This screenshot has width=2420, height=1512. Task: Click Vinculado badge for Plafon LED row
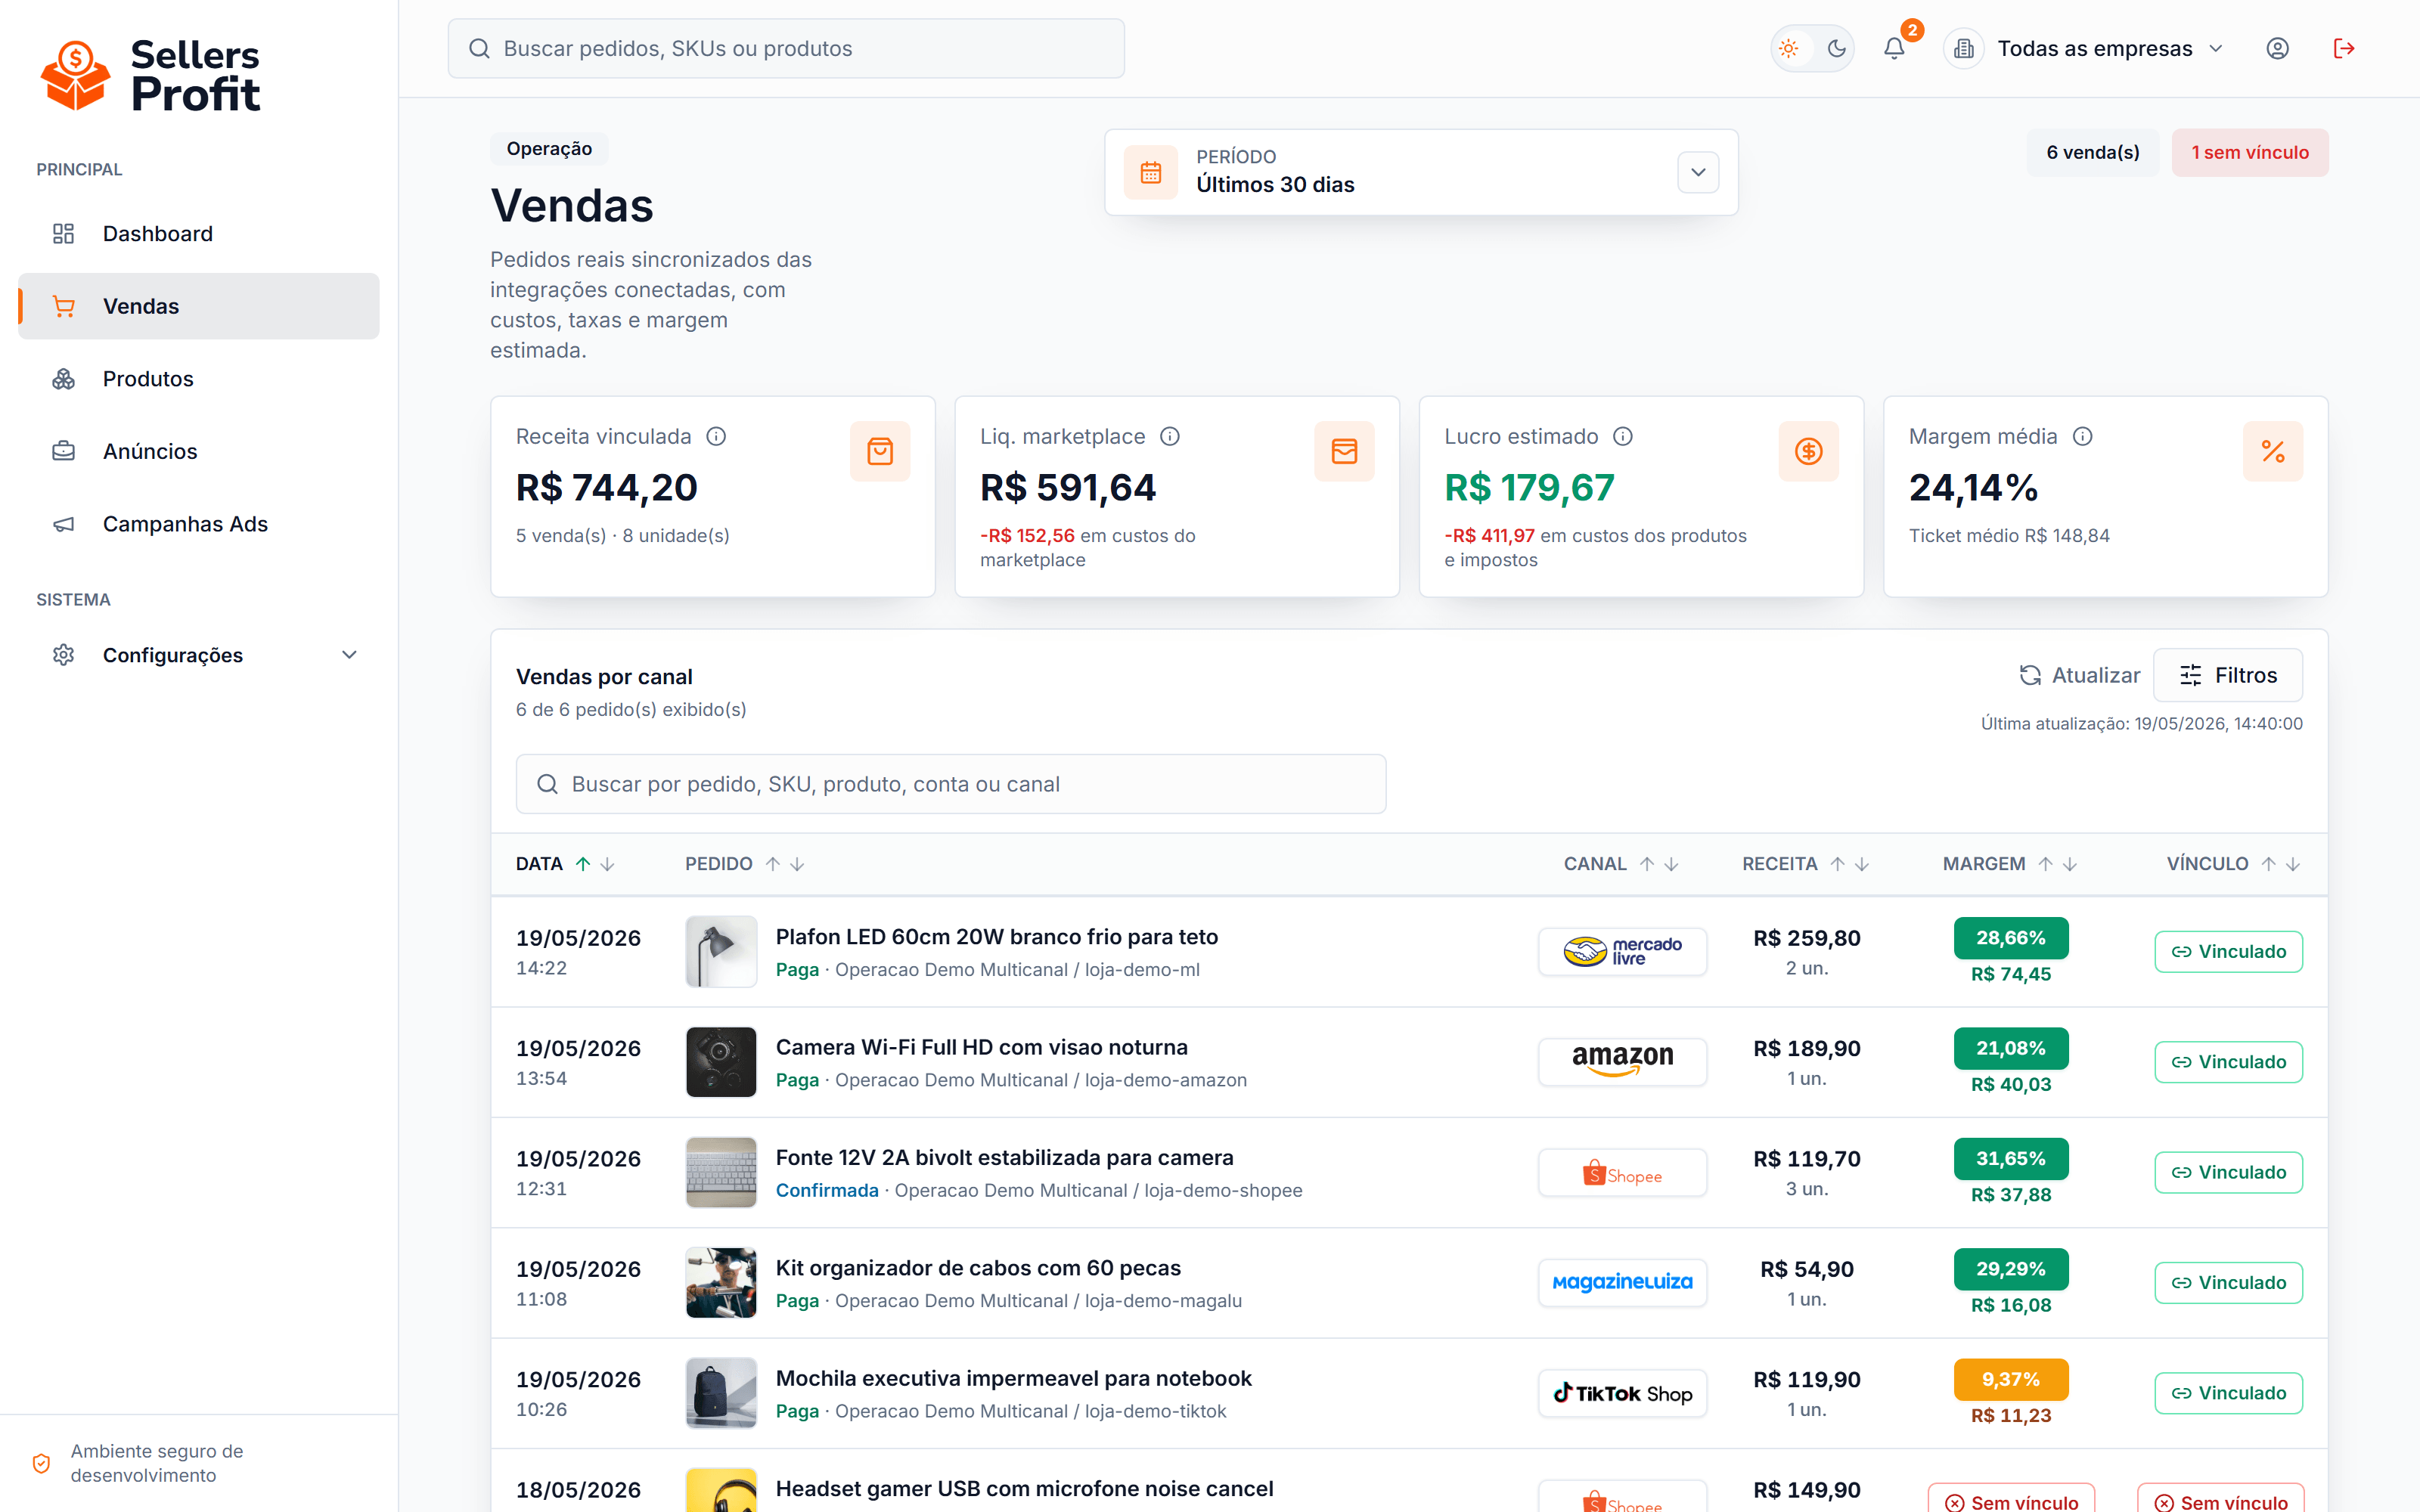tap(2229, 951)
